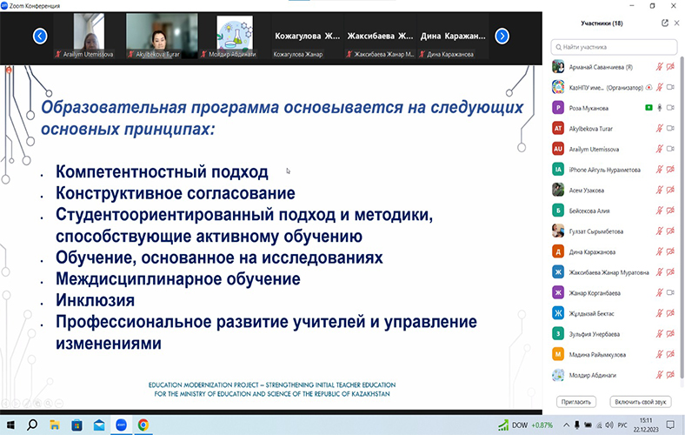Select participant Arailym Utemissova in the list
This screenshot has width=685, height=435.
point(600,149)
